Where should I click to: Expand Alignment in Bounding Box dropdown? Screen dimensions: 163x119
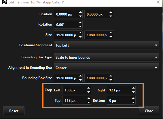(x=107, y=68)
